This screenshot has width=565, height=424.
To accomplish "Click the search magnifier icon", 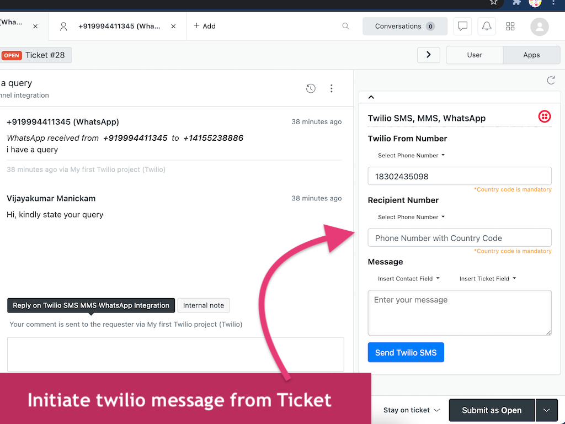I will pyautogui.click(x=346, y=26).
